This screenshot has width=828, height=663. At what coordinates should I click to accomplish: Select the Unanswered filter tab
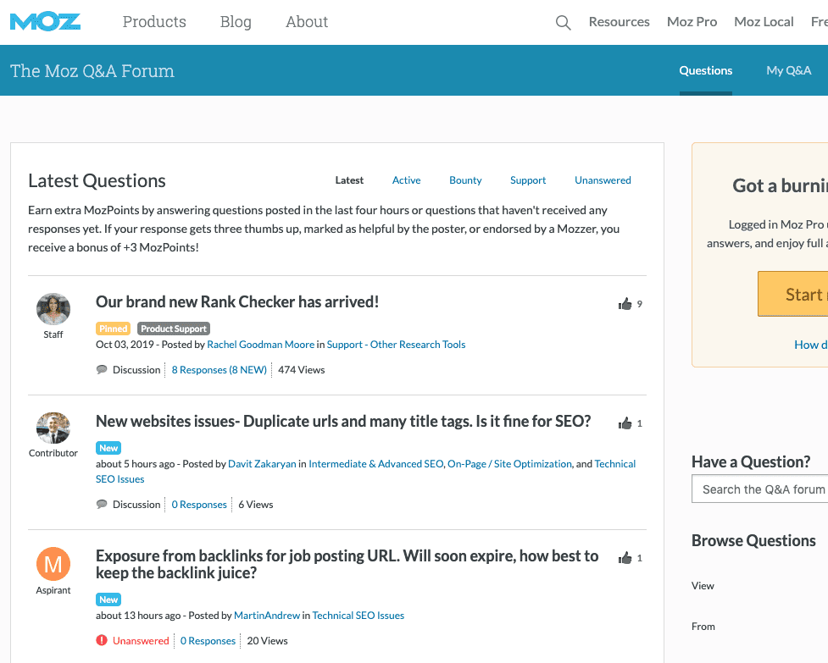(603, 180)
